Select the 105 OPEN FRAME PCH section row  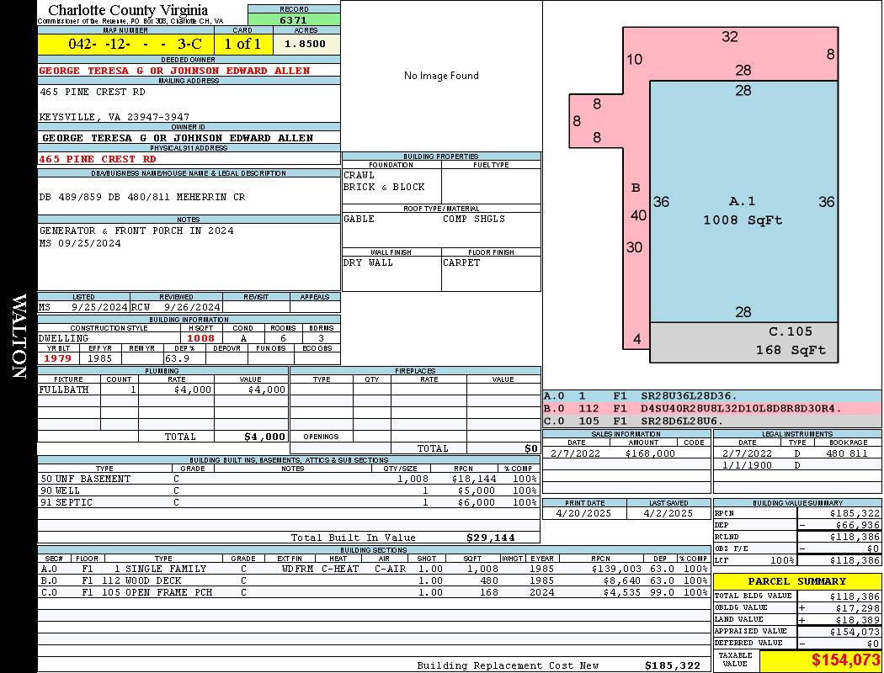pyautogui.click(x=370, y=592)
